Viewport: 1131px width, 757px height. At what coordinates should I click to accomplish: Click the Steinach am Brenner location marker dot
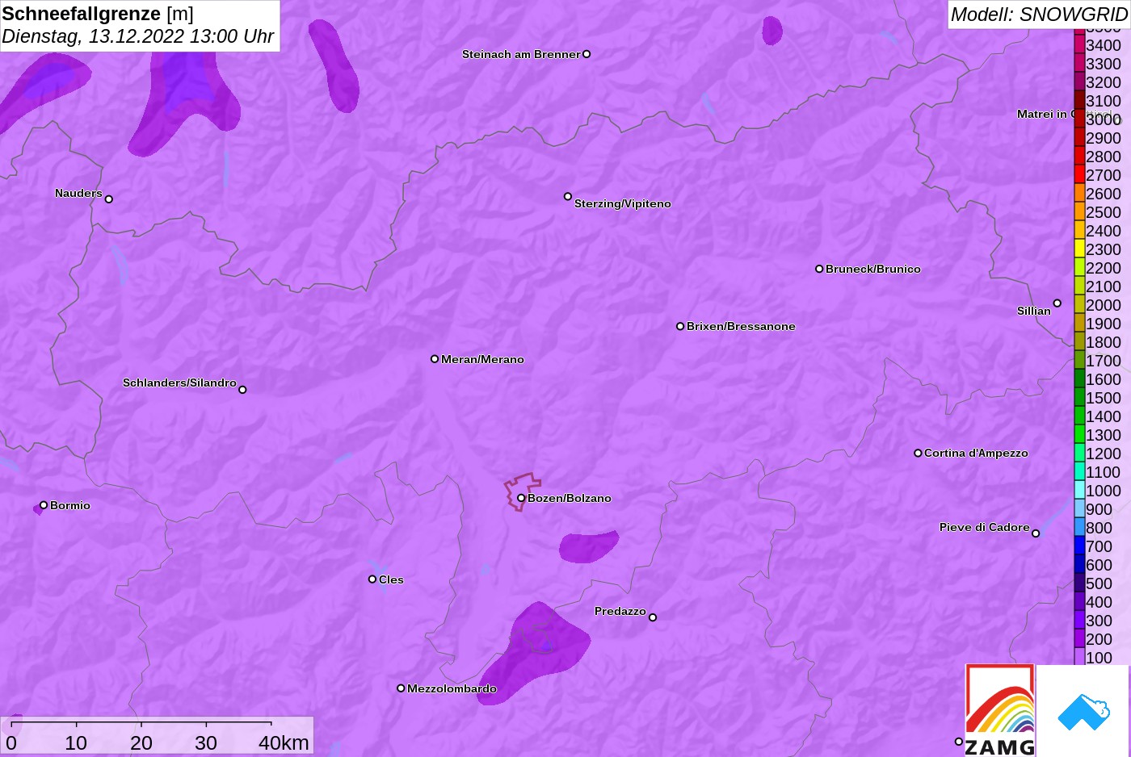coord(587,54)
